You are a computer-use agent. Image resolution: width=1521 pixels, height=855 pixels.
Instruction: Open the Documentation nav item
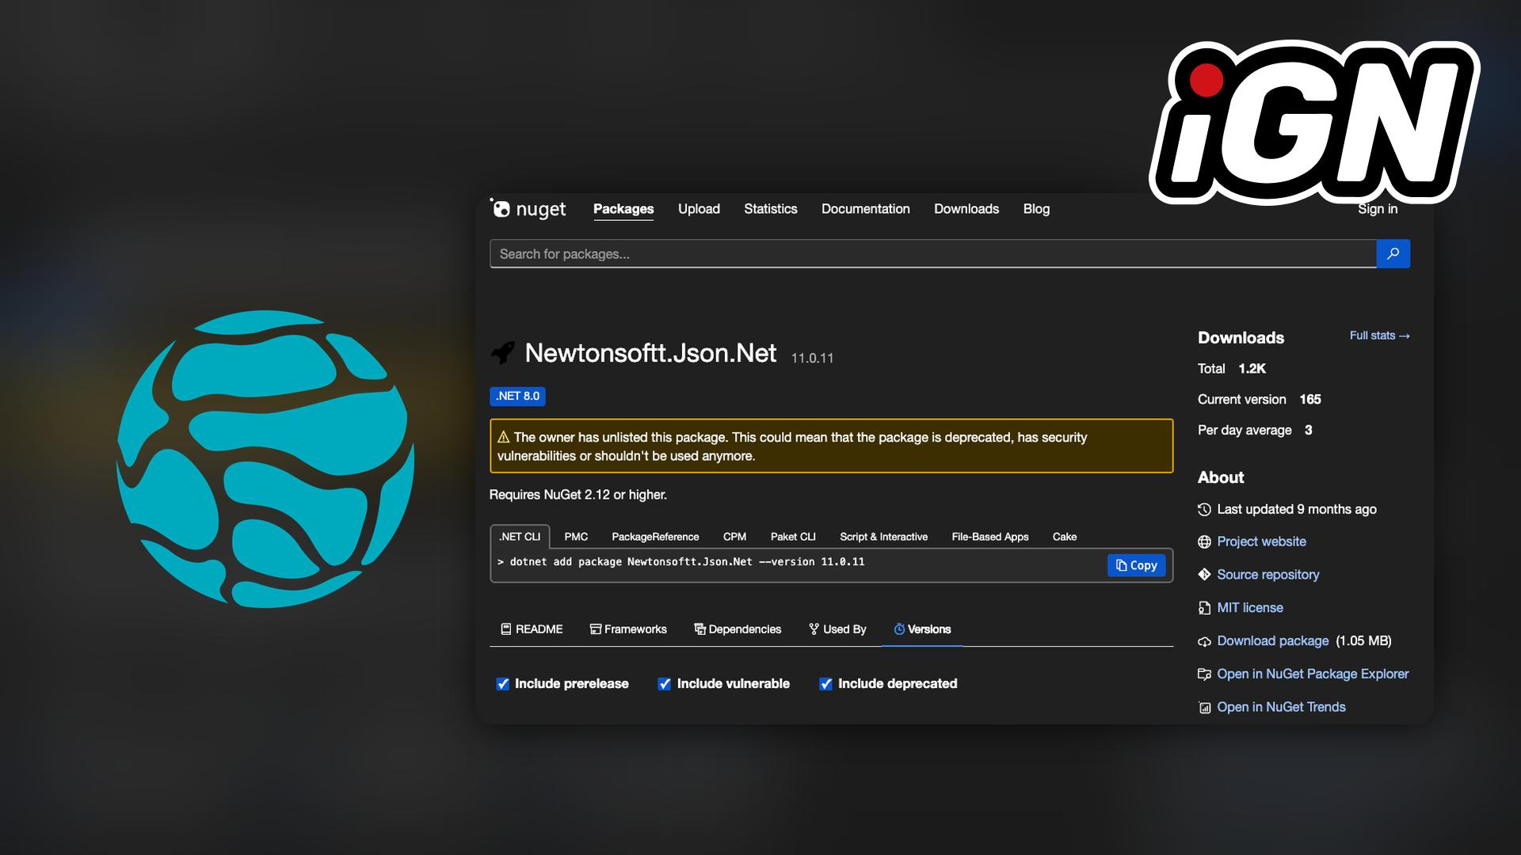(865, 209)
